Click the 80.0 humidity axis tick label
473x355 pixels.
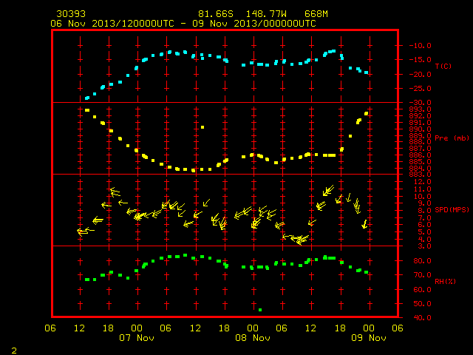point(422,261)
